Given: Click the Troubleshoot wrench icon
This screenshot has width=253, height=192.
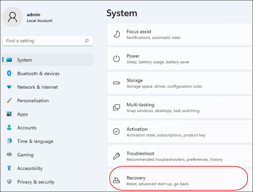Looking at the screenshot, I should pyautogui.click(x=116, y=156).
